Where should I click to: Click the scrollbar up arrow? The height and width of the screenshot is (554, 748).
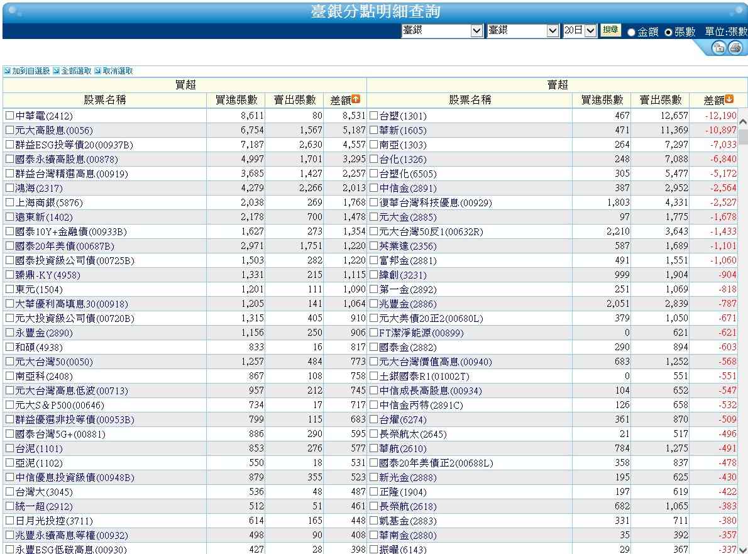[x=743, y=122]
